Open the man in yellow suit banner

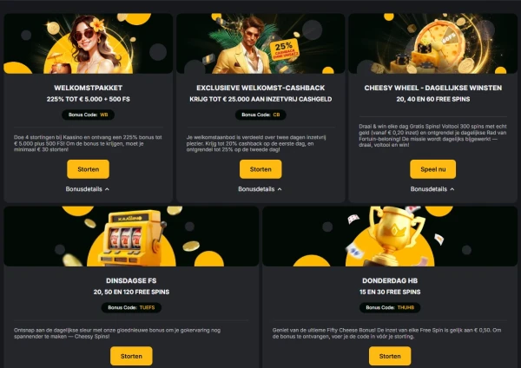(260, 43)
